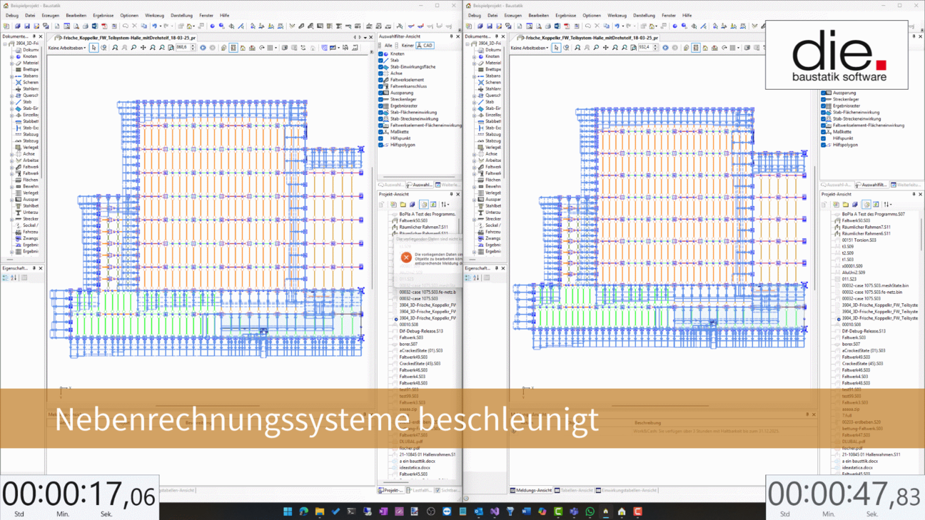925x520 pixels.
Task: Expand the Knoten node in left document tree
Action: click(12, 56)
